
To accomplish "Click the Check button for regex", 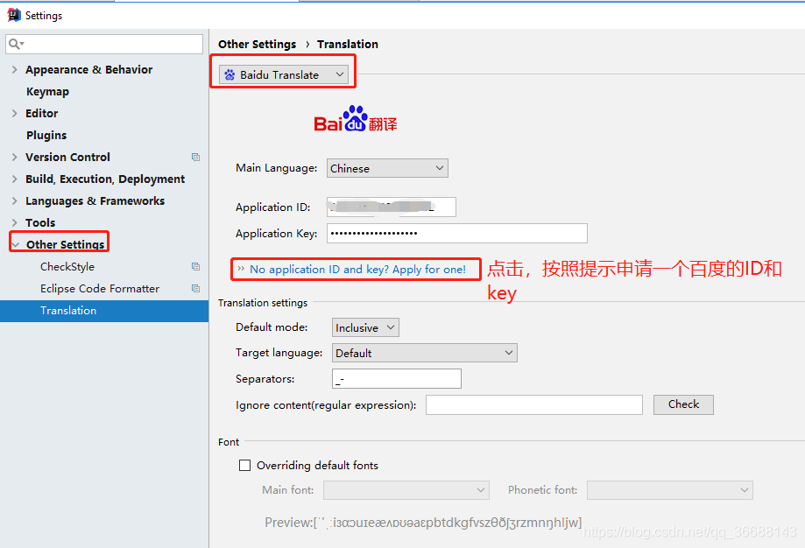I will (683, 404).
